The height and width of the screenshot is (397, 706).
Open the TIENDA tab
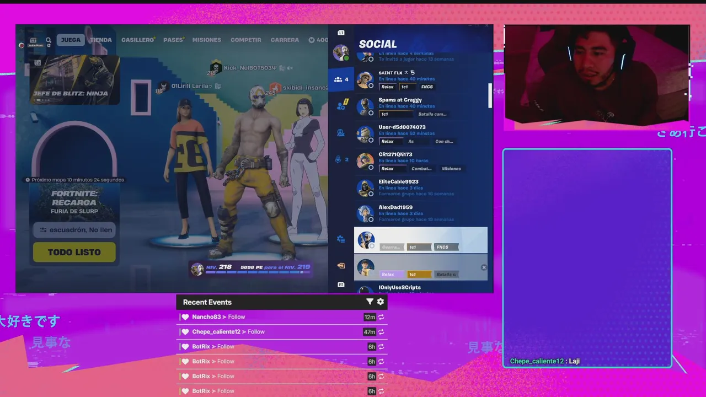[101, 40]
